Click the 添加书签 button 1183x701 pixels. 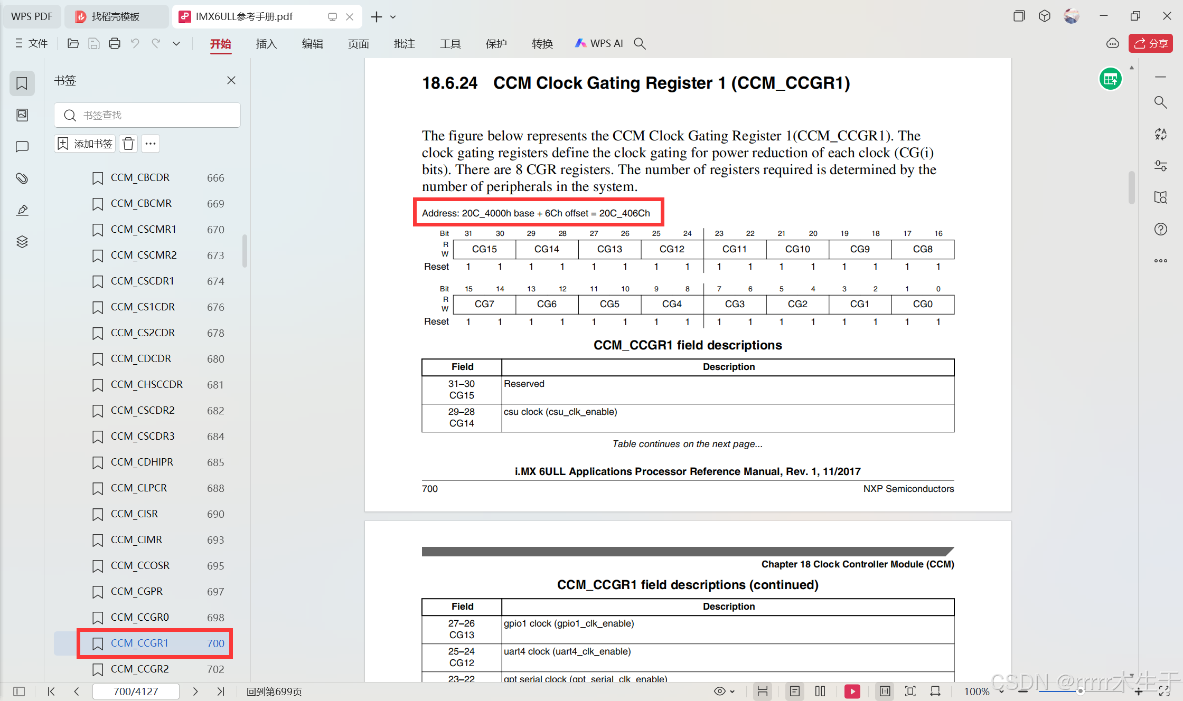(x=85, y=144)
